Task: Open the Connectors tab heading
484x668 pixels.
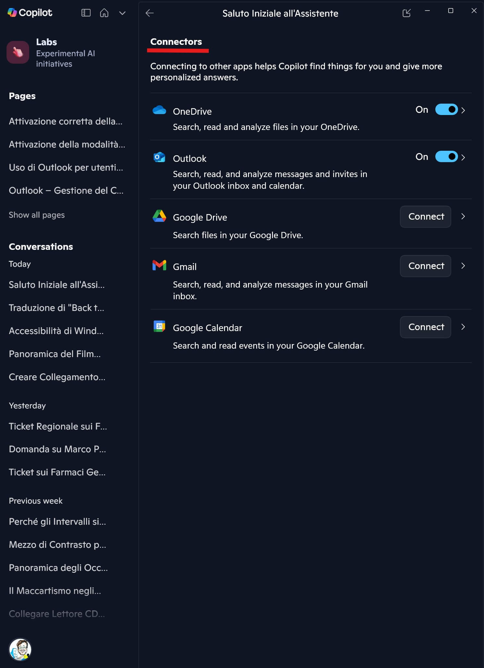Action: (176, 42)
